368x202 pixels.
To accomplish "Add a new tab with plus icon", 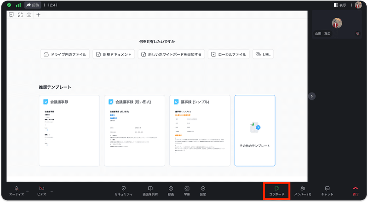I will (38, 15).
